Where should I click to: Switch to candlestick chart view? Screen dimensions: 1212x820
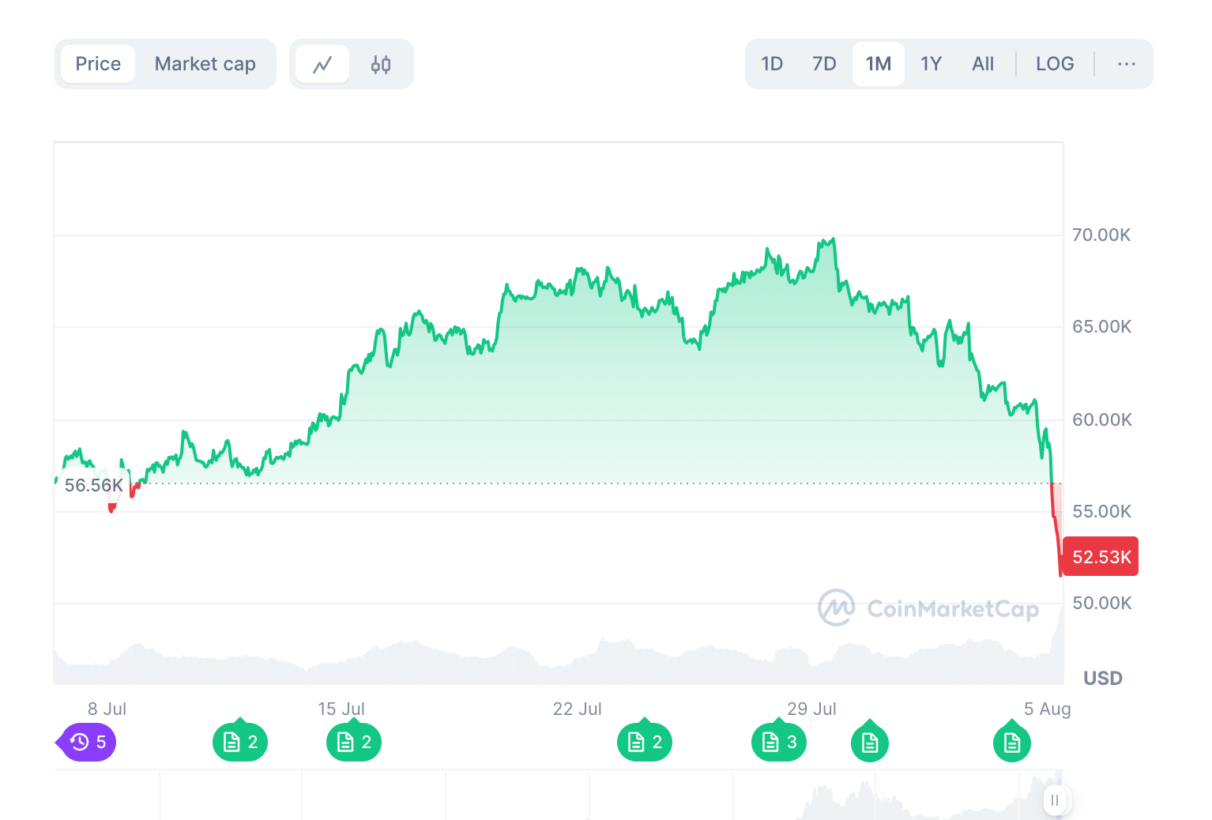pyautogui.click(x=381, y=64)
